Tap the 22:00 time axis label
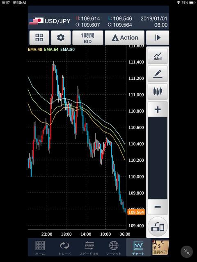Image resolution: width=197 pixels, height=262 pixels. click(47, 234)
